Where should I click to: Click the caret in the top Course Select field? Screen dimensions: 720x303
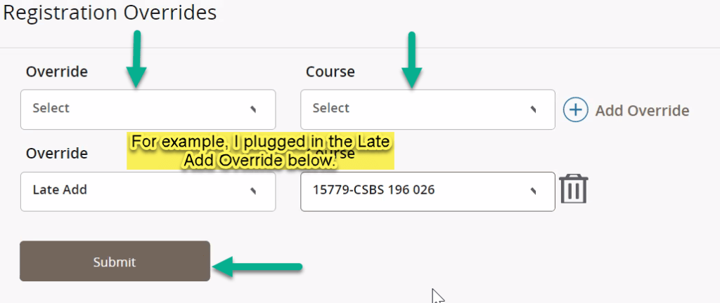[532, 109]
